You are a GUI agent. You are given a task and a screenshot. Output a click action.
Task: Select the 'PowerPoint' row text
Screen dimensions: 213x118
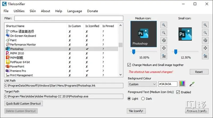[x=17, y=67]
